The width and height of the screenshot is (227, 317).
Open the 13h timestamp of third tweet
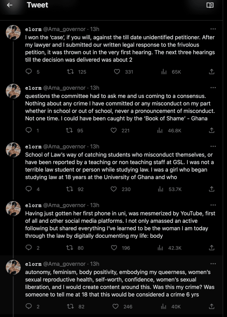tap(95, 146)
